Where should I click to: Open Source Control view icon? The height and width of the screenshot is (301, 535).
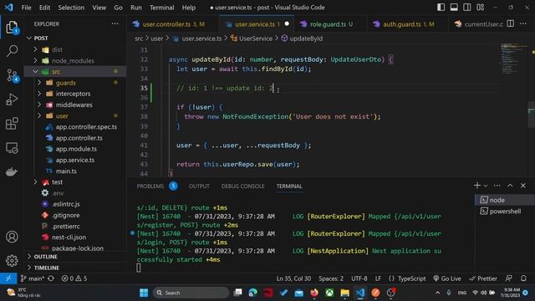tap(13, 75)
